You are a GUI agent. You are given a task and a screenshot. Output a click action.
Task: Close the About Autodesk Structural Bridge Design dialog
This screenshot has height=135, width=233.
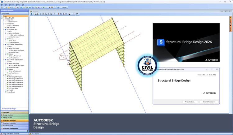click(x=217, y=69)
